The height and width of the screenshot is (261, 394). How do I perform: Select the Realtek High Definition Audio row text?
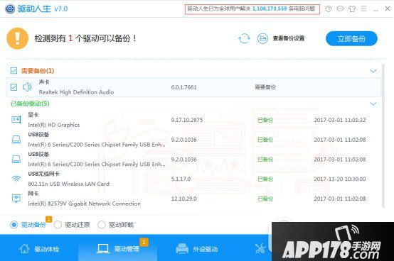click(76, 92)
